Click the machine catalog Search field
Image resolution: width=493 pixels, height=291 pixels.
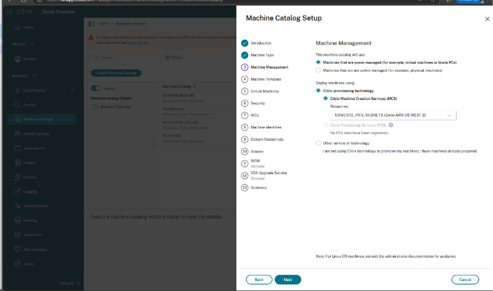(125, 57)
